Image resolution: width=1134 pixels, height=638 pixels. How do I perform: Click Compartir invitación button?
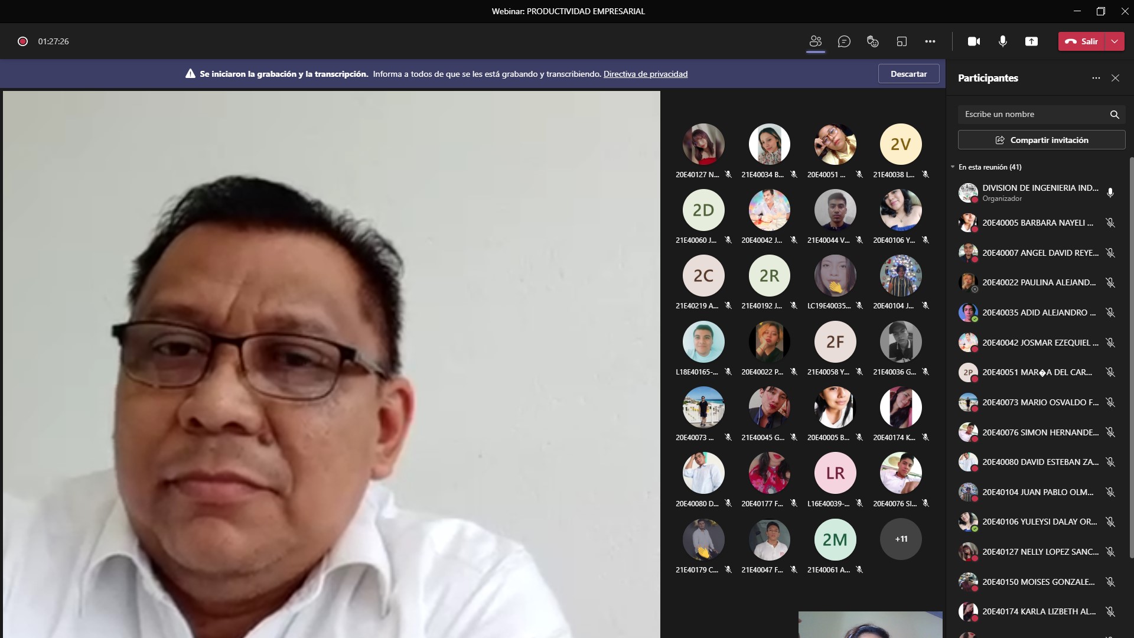(x=1041, y=140)
